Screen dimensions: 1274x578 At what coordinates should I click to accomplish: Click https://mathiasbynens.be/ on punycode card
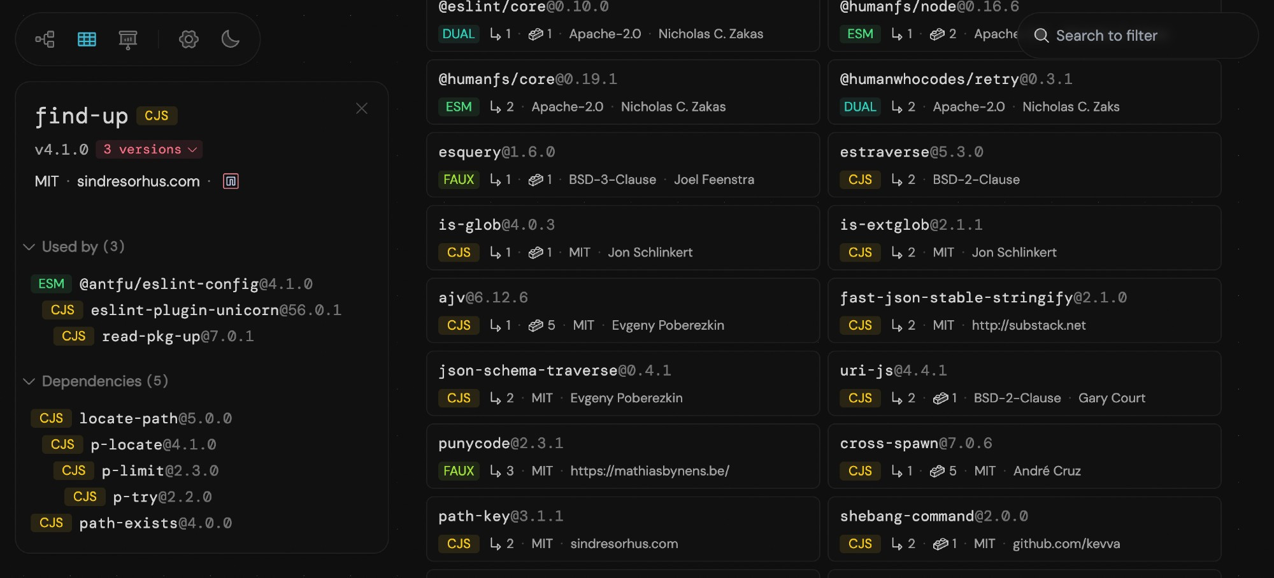point(650,471)
